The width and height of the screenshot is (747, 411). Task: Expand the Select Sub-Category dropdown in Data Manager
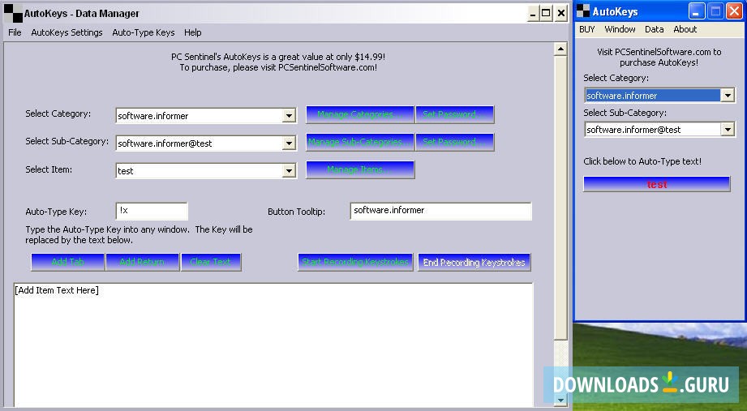289,143
